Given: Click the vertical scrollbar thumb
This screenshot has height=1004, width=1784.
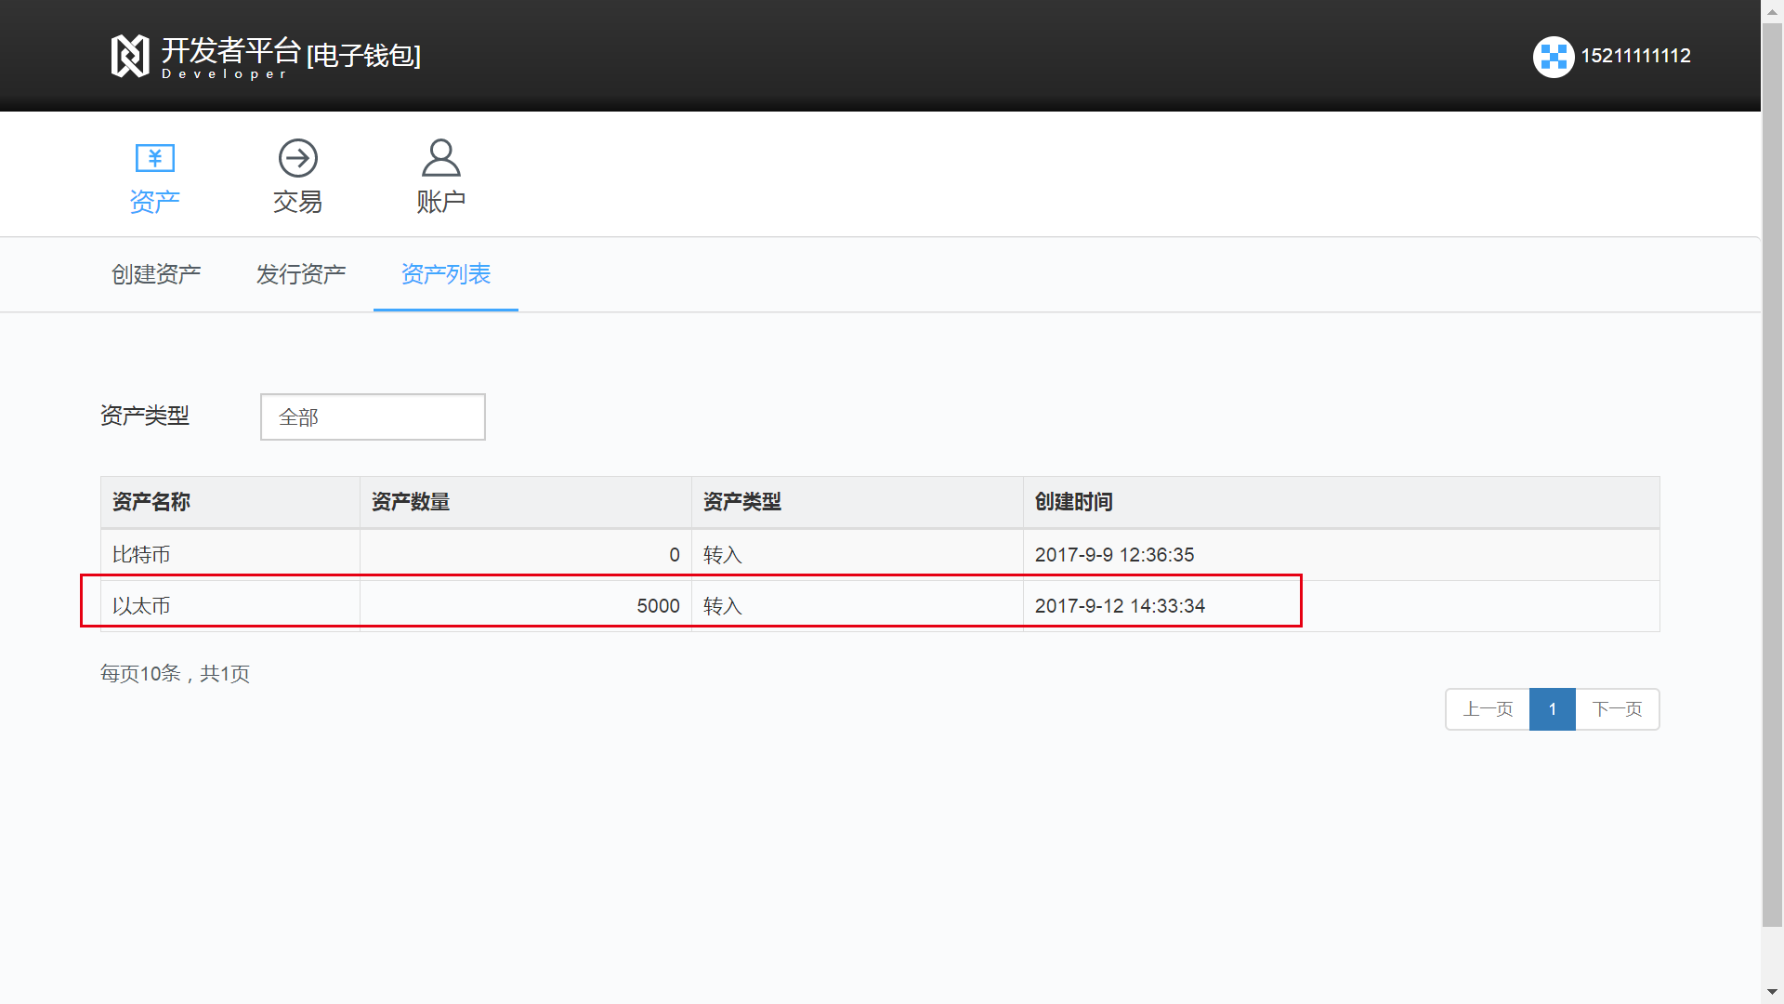Looking at the screenshot, I should click(1773, 474).
